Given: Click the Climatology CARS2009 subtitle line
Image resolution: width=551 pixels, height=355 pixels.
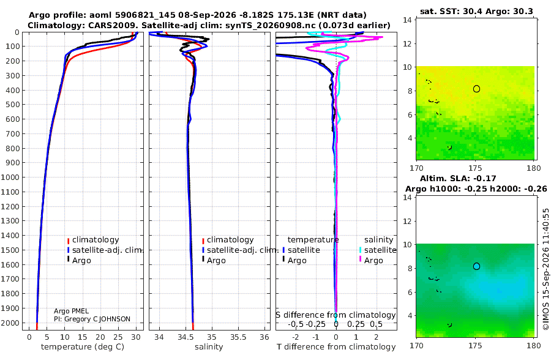Looking at the screenshot, I should pyautogui.click(x=209, y=25).
